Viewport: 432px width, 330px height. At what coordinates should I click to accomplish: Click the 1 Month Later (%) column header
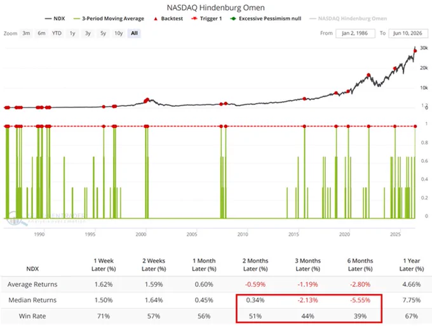[204, 265]
